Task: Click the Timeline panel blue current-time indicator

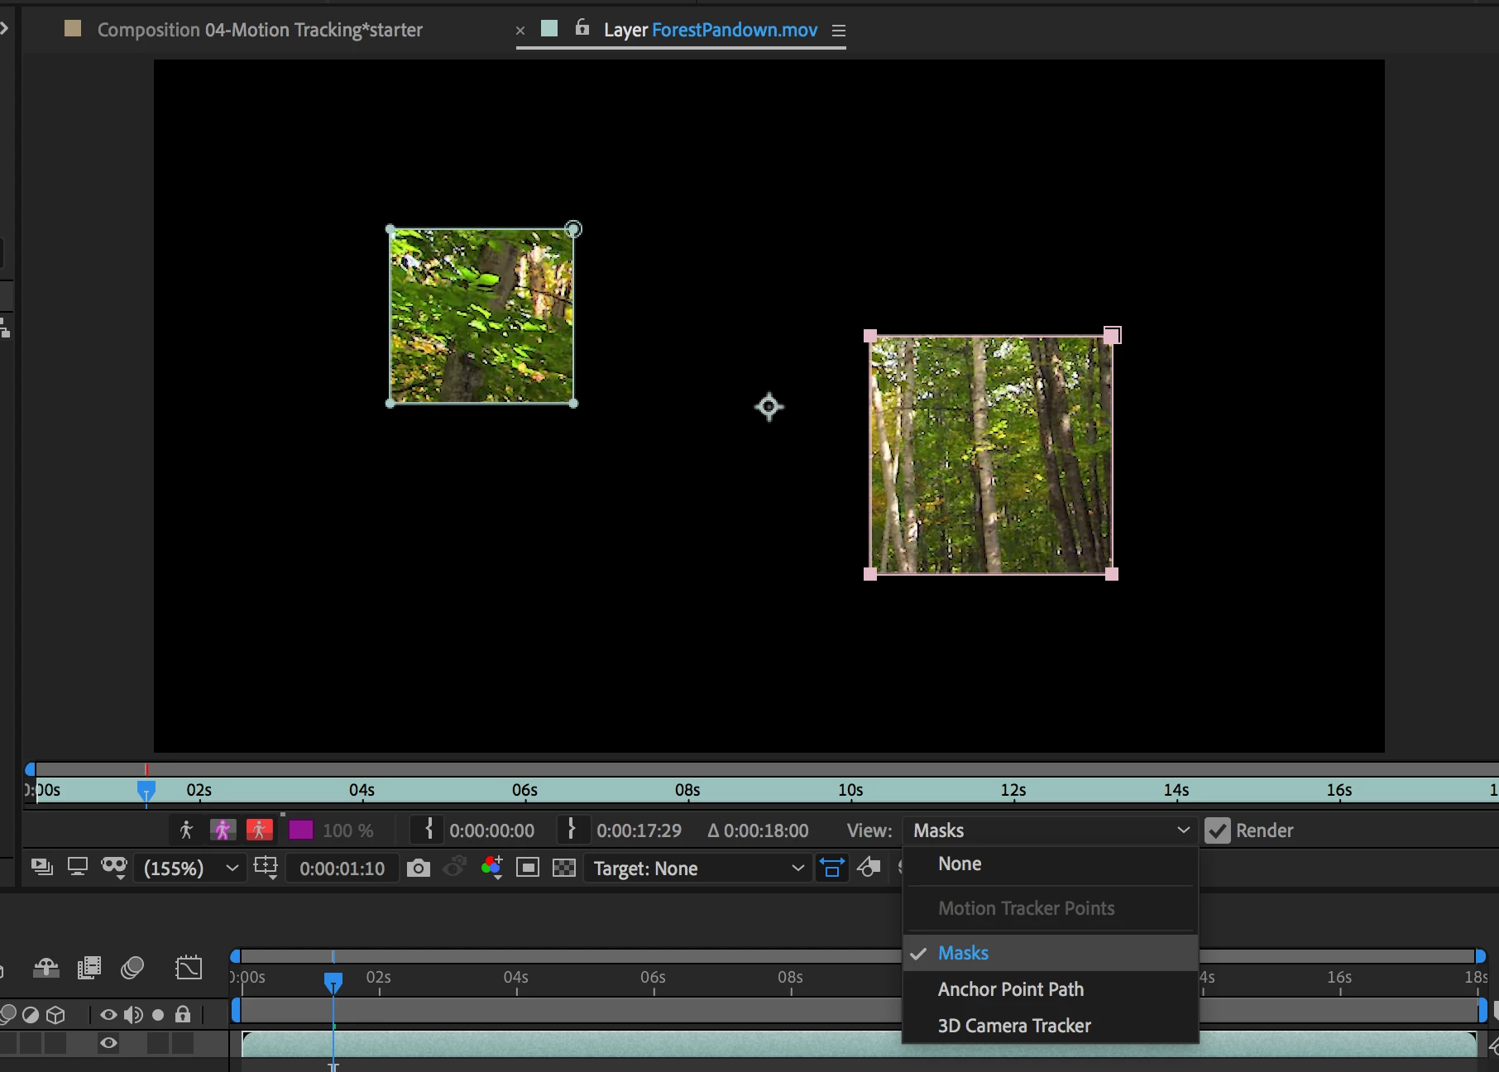Action: [333, 982]
